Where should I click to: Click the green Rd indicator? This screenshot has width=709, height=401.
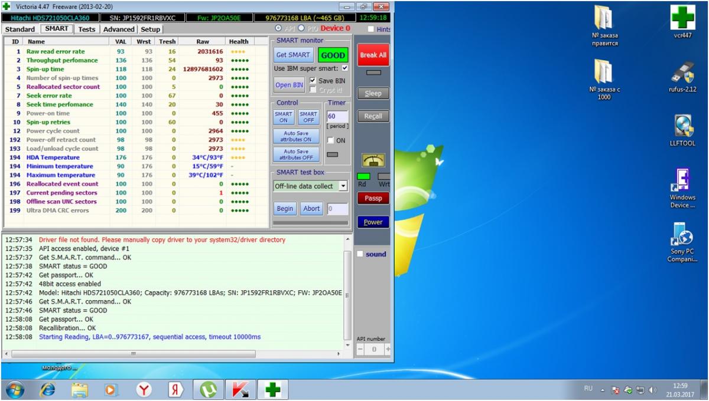(x=364, y=176)
